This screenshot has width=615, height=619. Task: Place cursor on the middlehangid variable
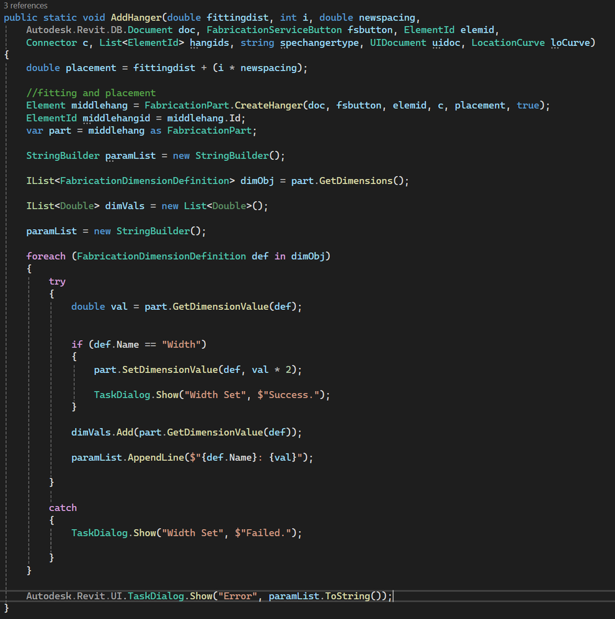[x=116, y=118]
